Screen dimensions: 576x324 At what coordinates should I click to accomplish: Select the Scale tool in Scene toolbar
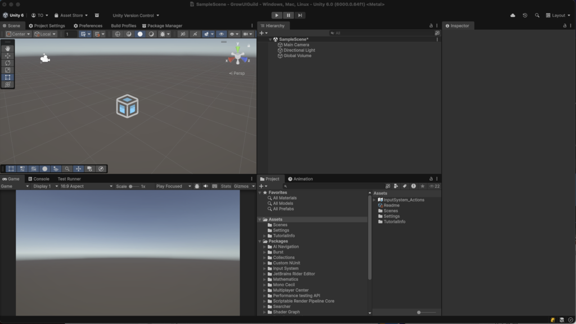(x=8, y=70)
